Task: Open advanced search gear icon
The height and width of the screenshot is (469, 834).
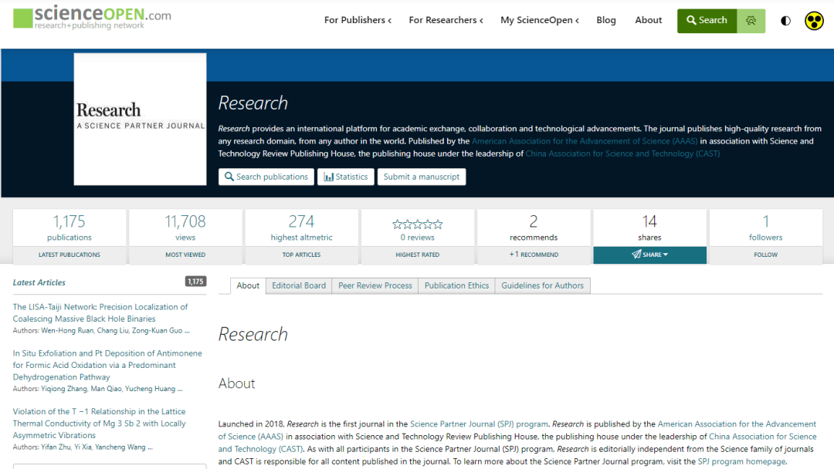Action: pyautogui.click(x=751, y=21)
